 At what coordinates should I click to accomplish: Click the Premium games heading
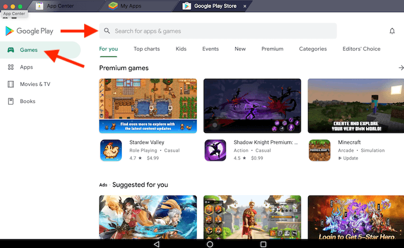(124, 68)
